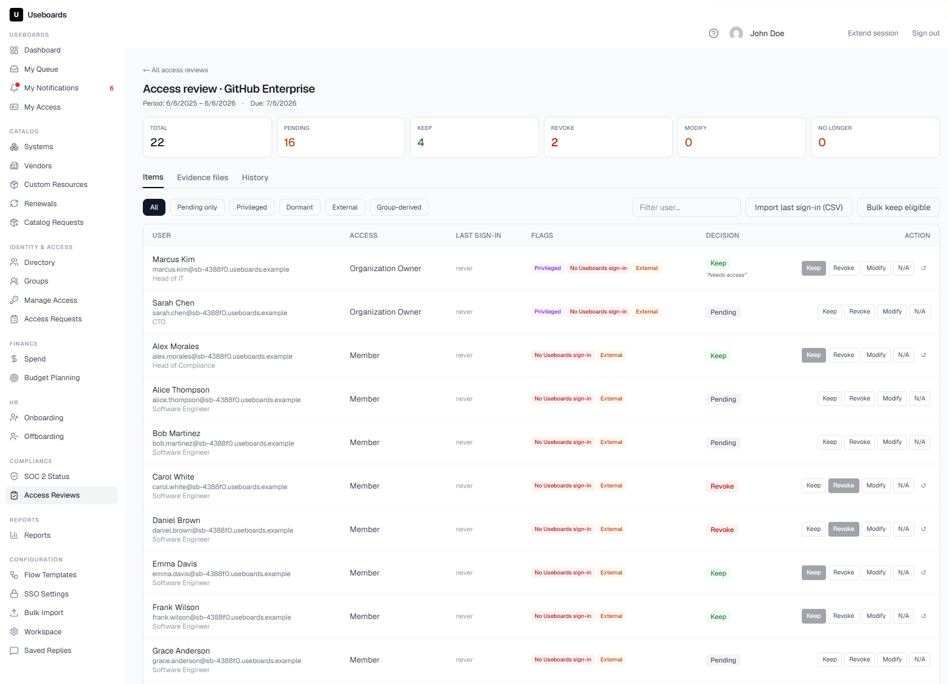Click Keep for Sarah Chen

click(x=830, y=312)
